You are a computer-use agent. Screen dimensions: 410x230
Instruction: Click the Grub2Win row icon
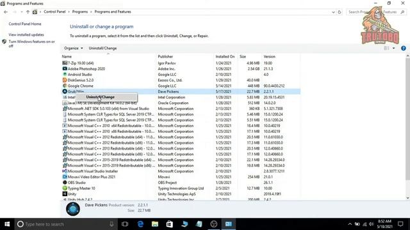click(65, 91)
